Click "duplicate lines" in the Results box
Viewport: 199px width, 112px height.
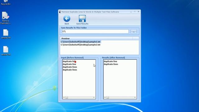111,64
